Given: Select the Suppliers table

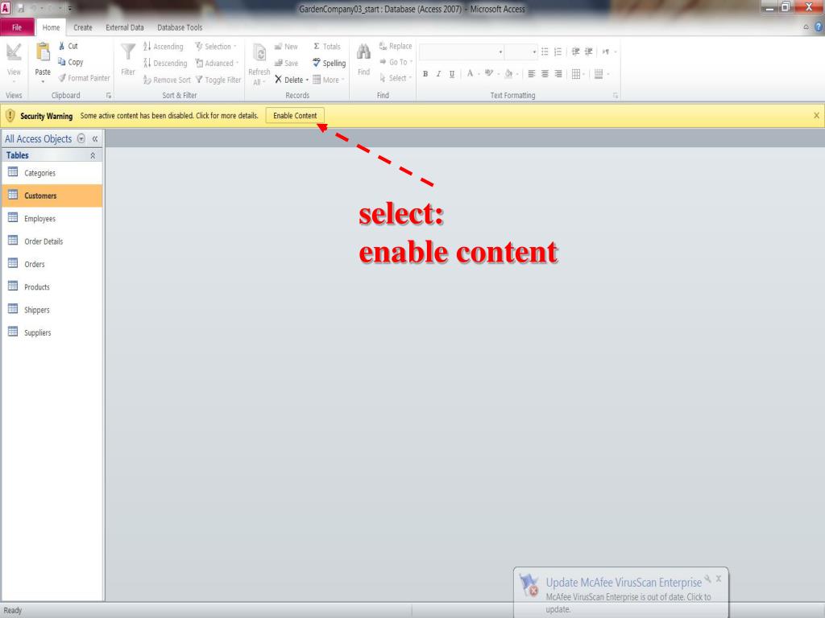Looking at the screenshot, I should [x=52, y=332].
